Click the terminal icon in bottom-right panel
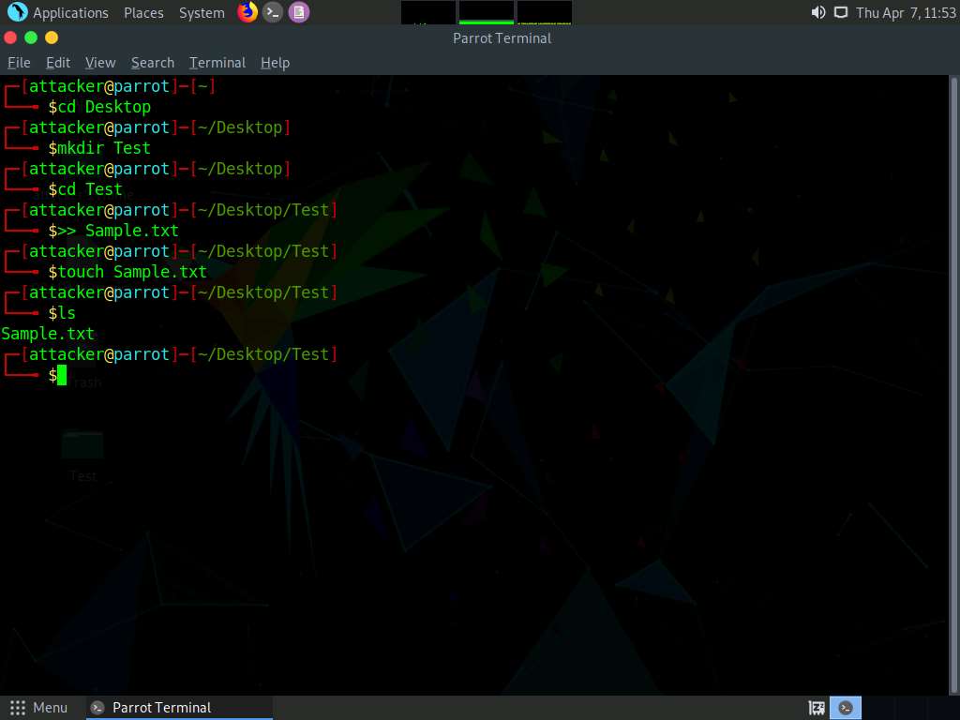The height and width of the screenshot is (720, 960). (x=846, y=708)
